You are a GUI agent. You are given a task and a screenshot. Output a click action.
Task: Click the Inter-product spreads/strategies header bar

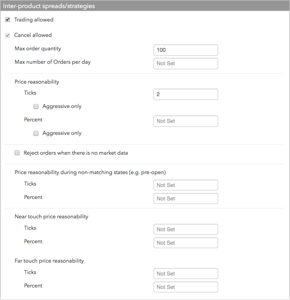tap(145, 6)
